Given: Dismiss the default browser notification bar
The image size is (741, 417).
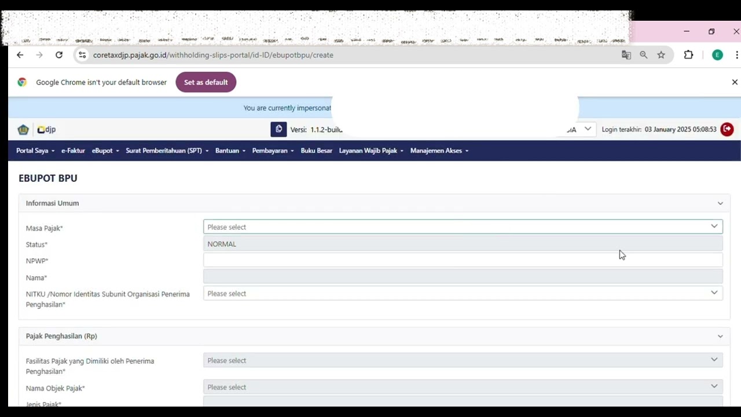Looking at the screenshot, I should [x=735, y=82].
